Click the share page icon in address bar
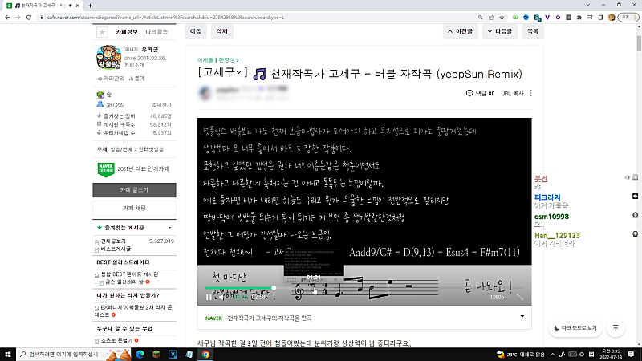Viewport: 642px width, 361px height. (x=491, y=17)
